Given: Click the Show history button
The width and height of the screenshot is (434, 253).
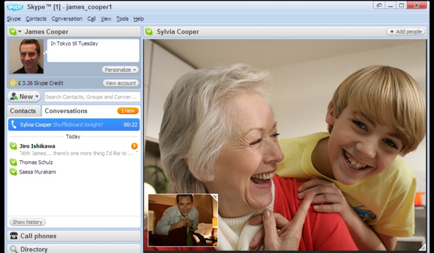Looking at the screenshot, I should pos(28,222).
